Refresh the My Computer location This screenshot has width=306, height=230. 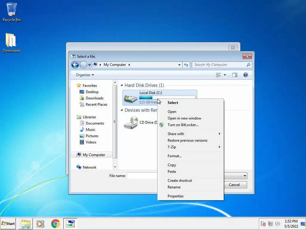(186, 65)
